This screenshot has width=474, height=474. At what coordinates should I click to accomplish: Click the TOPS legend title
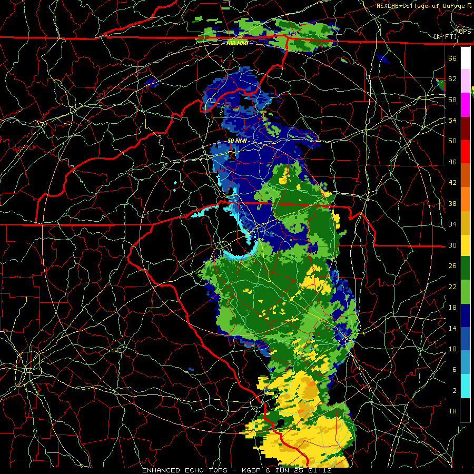463,32
